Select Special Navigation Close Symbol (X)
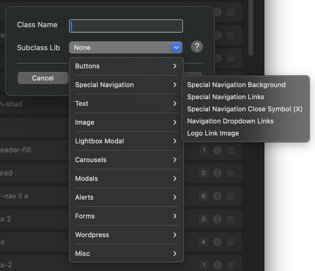Viewport: 315px width, 271px height. pos(245,109)
